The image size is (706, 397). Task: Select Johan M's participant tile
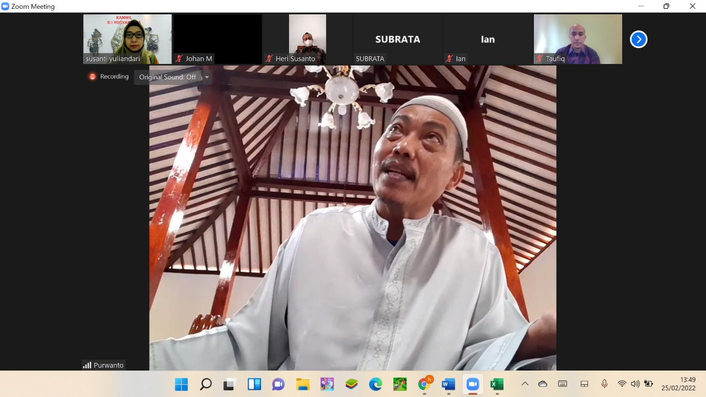pos(217,39)
